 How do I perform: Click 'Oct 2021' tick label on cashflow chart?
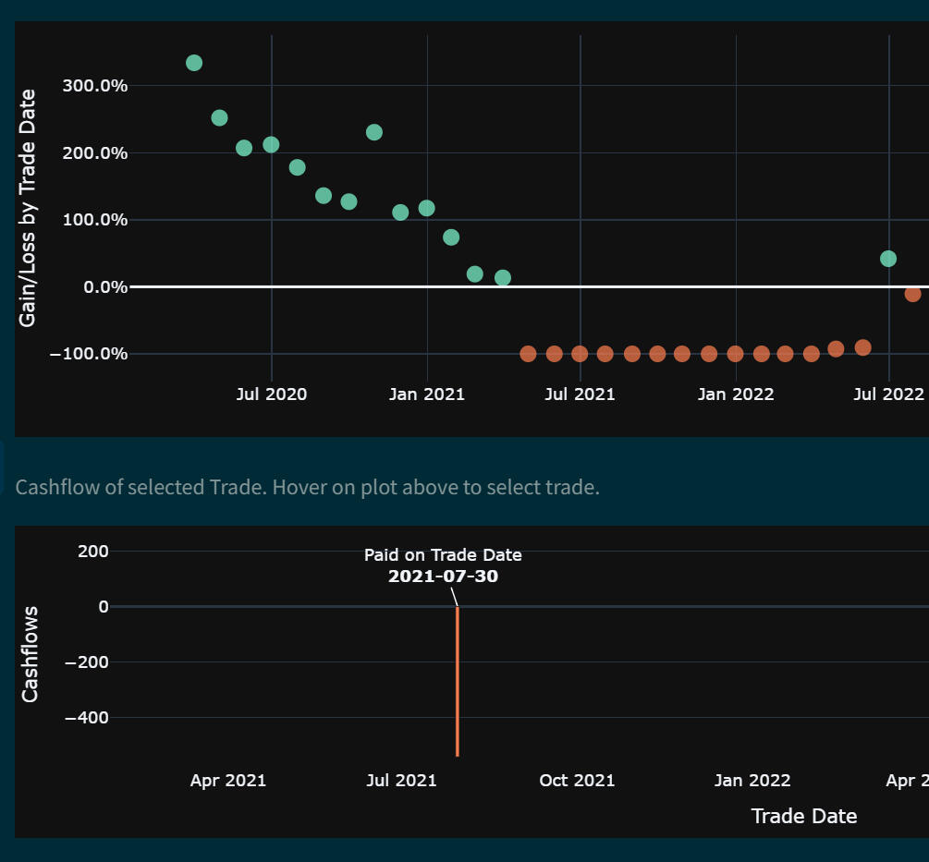(x=577, y=780)
